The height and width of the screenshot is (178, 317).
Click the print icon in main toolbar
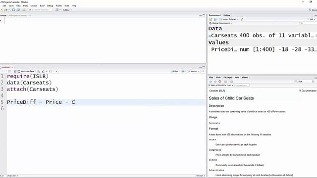point(24,10)
